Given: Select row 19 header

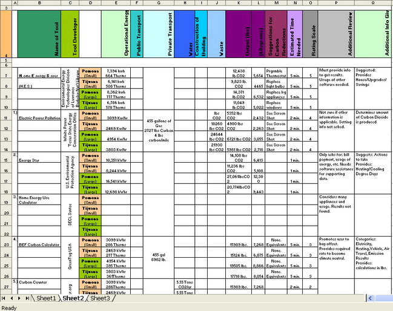Looking at the screenshot, I should tap(6, 199).
